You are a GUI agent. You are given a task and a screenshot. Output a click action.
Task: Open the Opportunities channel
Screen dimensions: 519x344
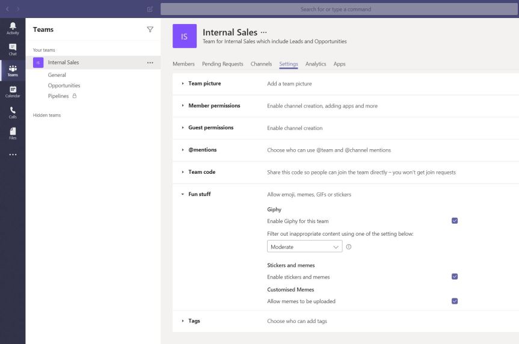coord(64,85)
